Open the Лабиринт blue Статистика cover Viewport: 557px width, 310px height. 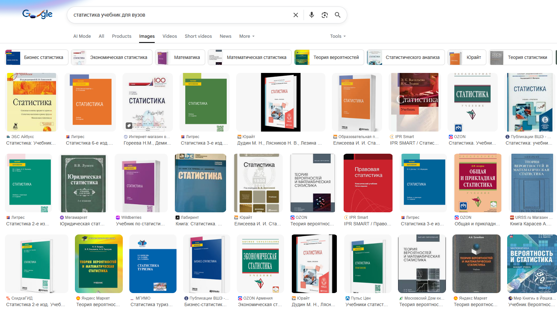(x=200, y=183)
